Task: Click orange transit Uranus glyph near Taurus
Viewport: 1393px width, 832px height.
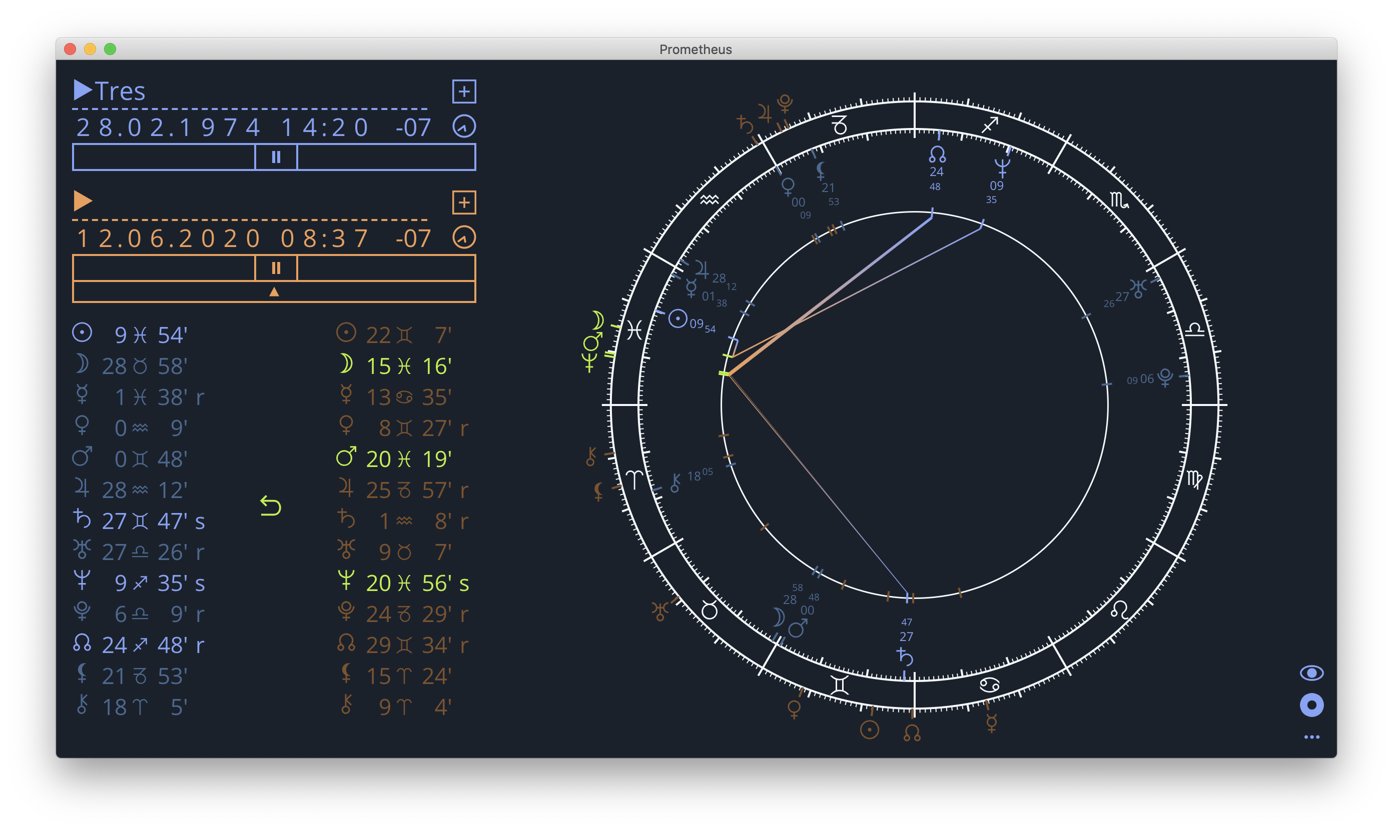Action: [x=660, y=611]
